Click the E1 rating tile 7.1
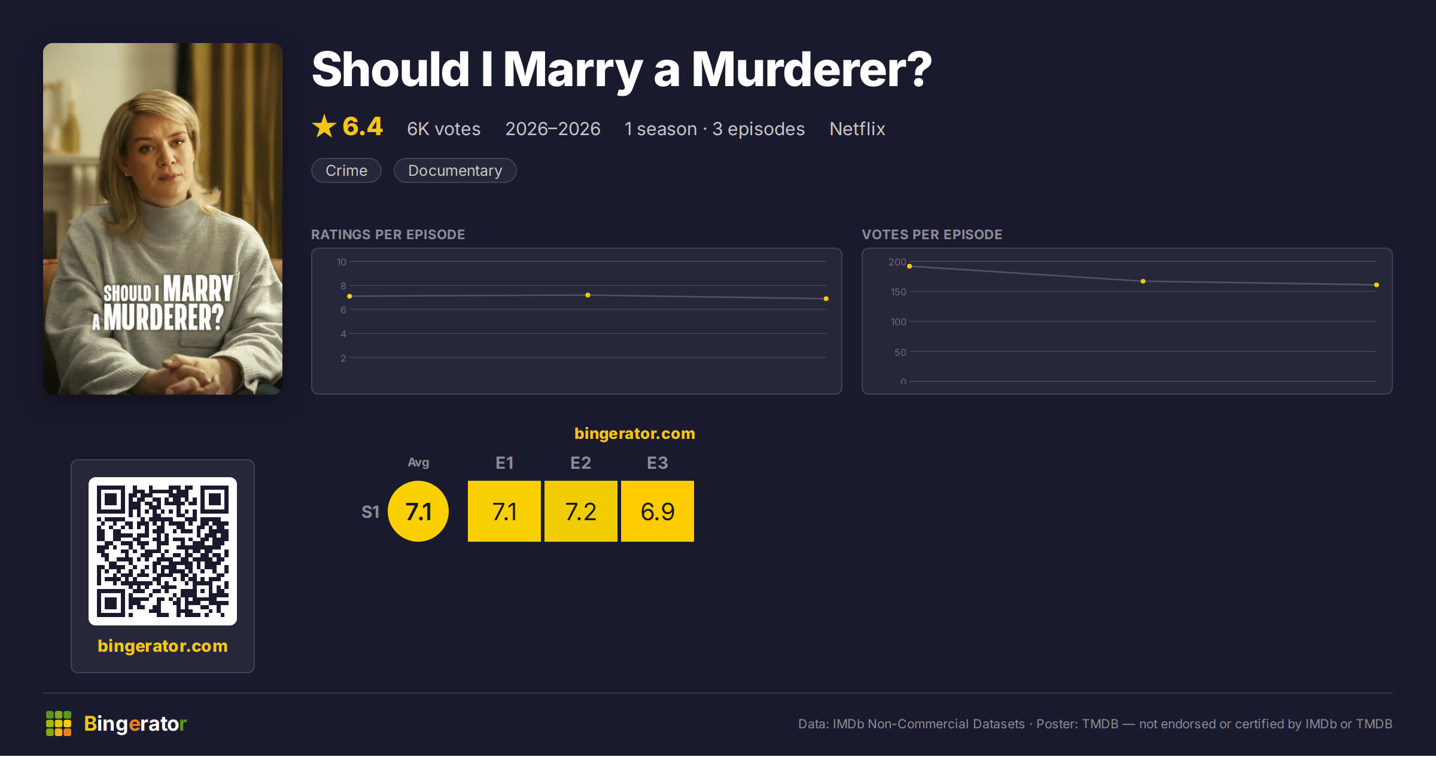This screenshot has height=757, width=1436. click(504, 511)
